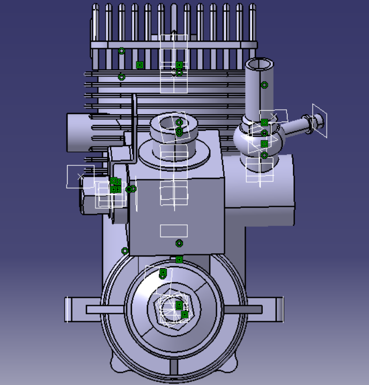
Task: Select the coincidence constraint inside the cylindrical bushing opening
Action: [179, 122]
